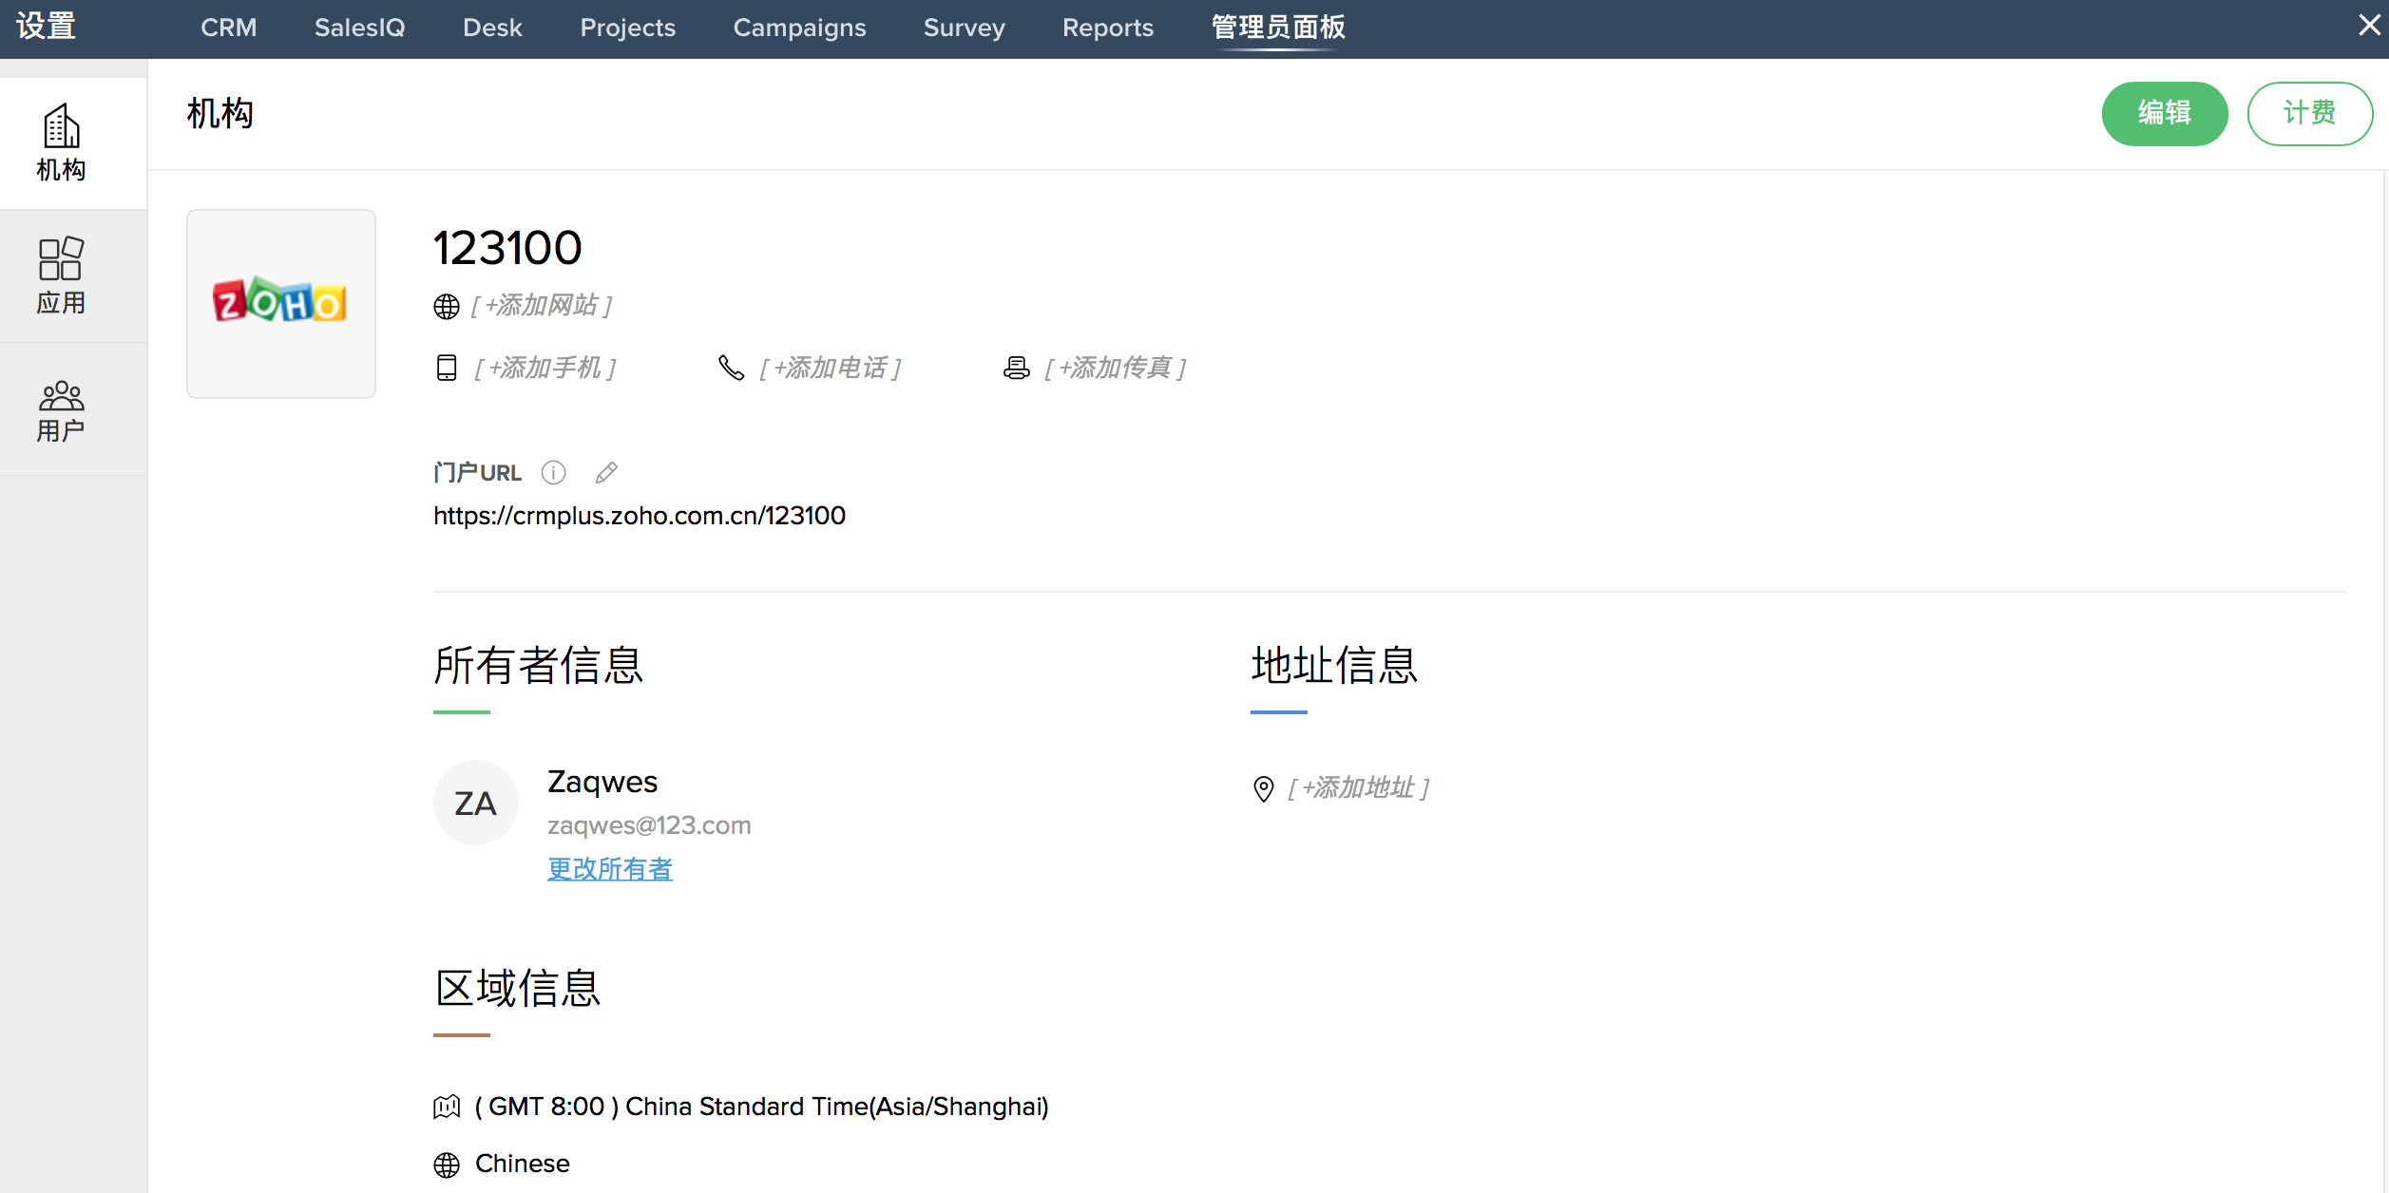Click the green 编辑 edit button
Image resolution: width=2389 pixels, height=1193 pixels.
[x=2164, y=113]
